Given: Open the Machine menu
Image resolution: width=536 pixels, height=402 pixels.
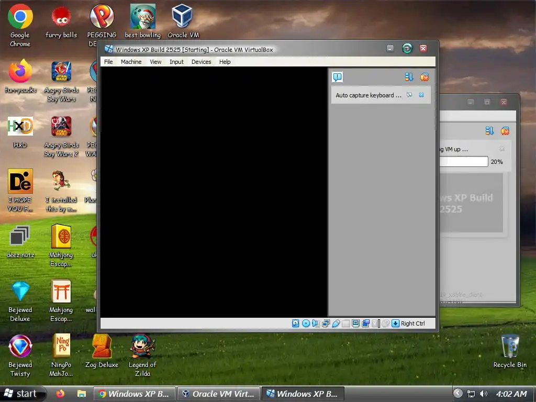Looking at the screenshot, I should tap(131, 62).
